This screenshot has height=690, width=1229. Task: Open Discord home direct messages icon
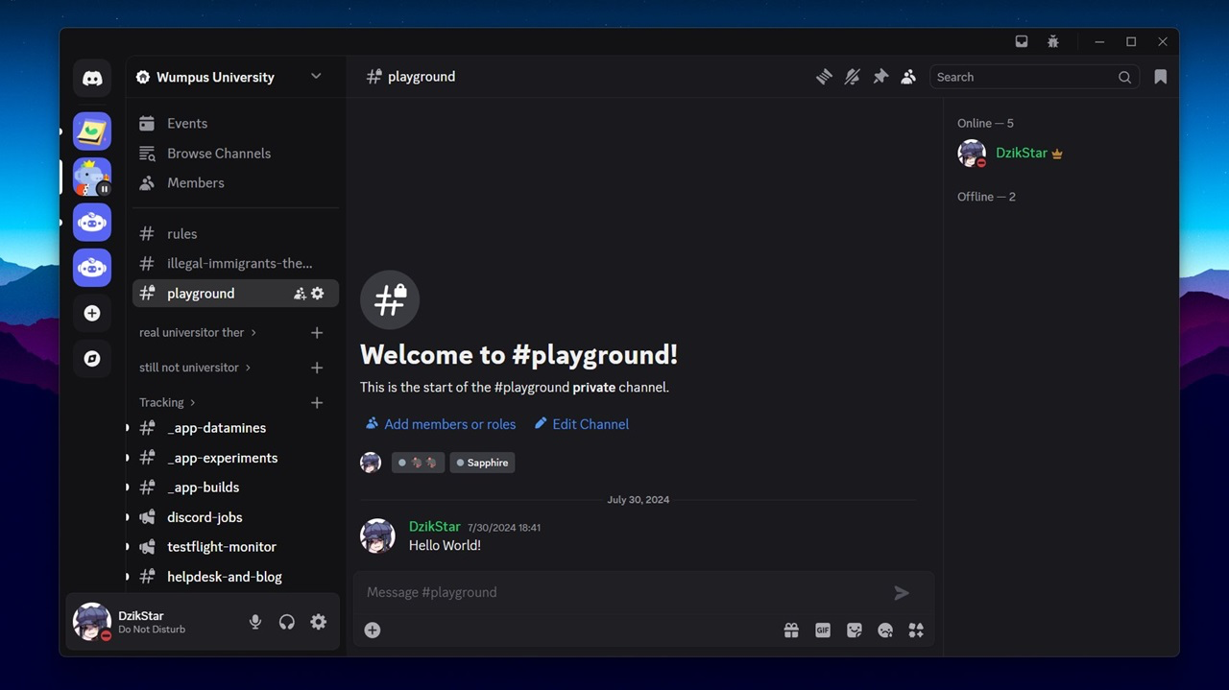click(92, 79)
